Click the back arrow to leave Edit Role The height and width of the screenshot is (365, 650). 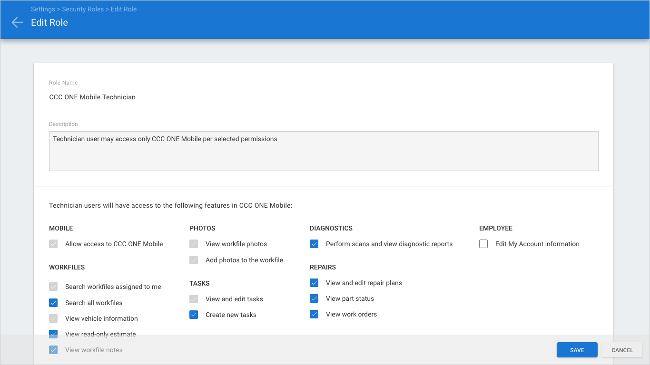coord(17,22)
